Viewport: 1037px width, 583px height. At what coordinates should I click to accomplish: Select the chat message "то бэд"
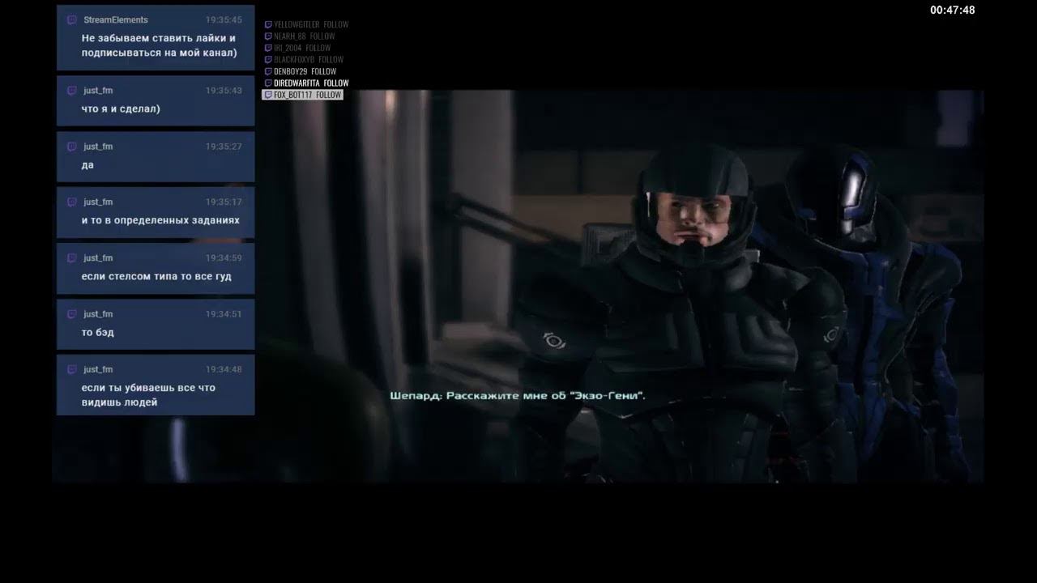point(98,332)
